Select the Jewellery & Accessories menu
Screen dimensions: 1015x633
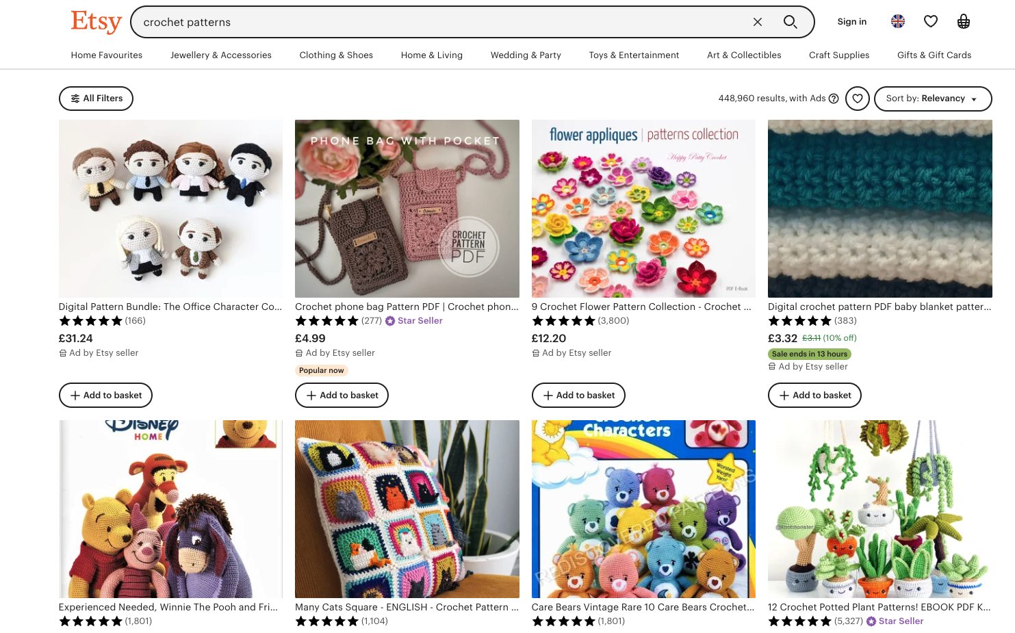point(220,55)
